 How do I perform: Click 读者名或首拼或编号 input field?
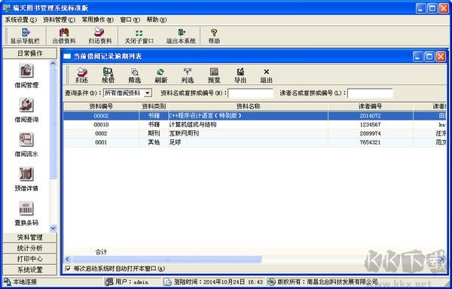tap(370, 93)
